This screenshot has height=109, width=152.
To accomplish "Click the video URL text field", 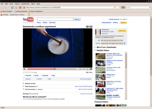I will pyautogui.click(x=112, y=40).
